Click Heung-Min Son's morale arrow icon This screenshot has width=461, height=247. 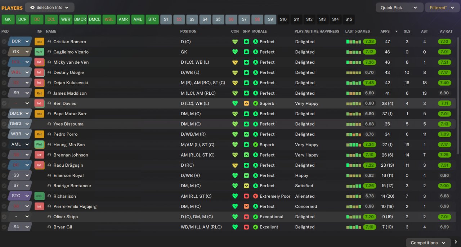255,145
